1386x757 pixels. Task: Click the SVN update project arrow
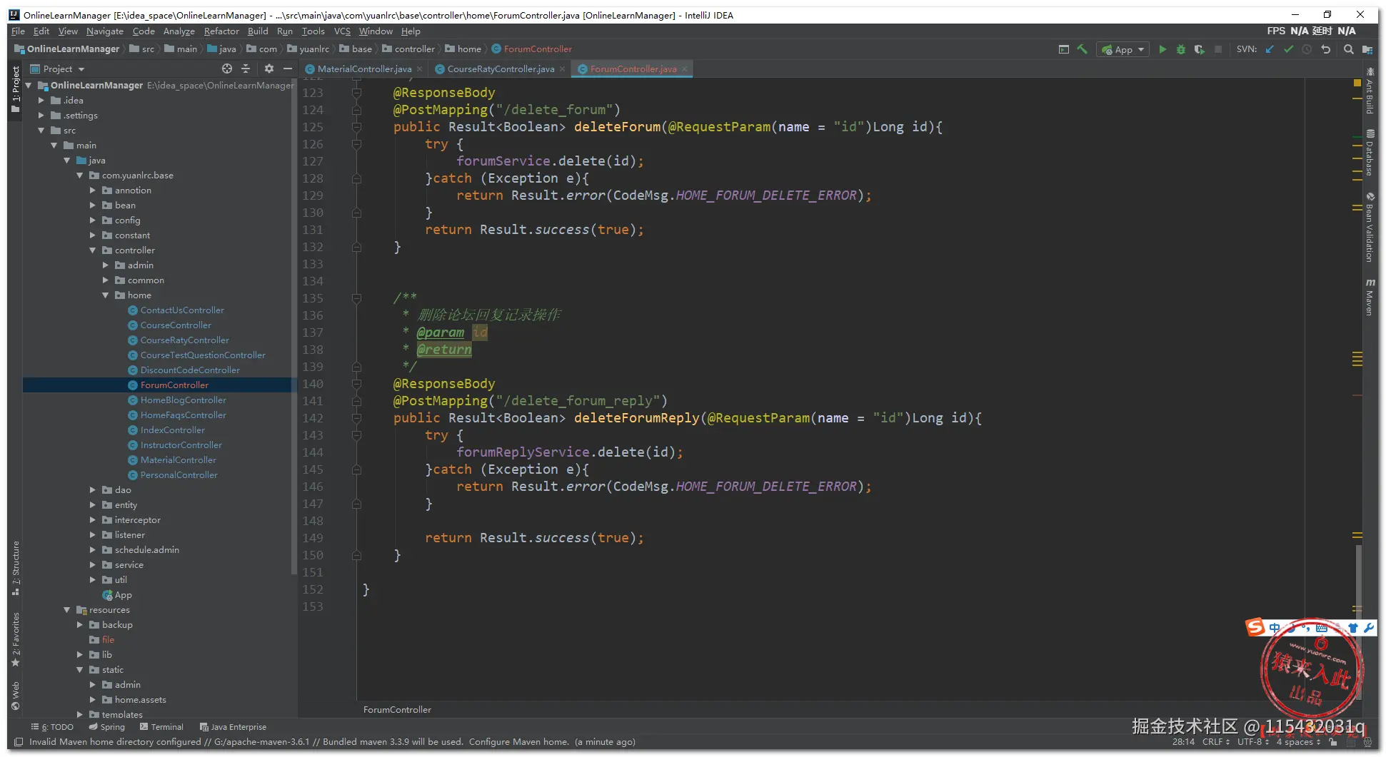(1270, 49)
